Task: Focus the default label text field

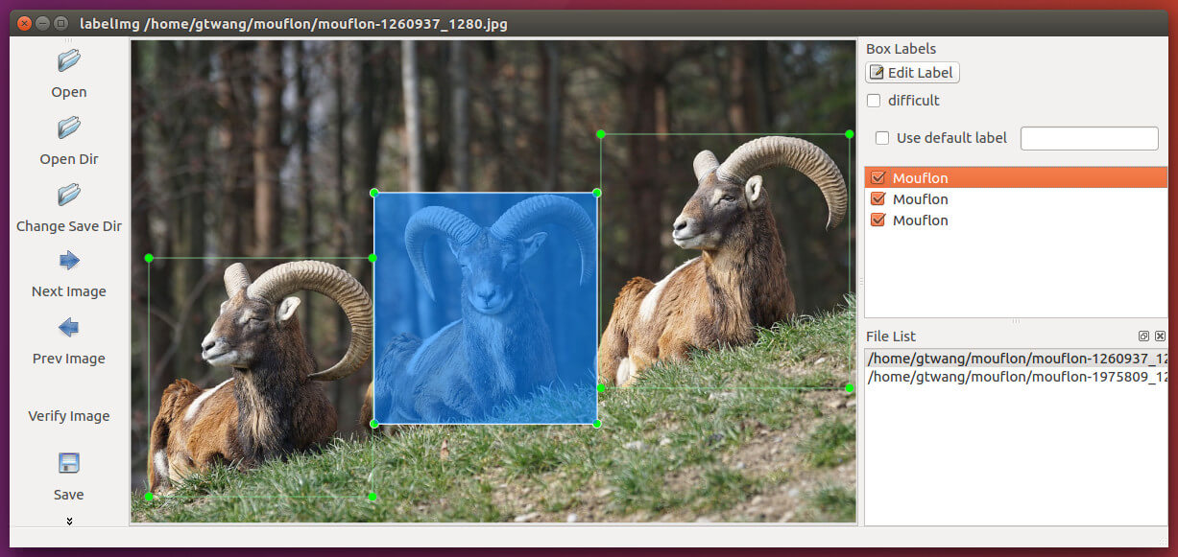Action: click(x=1089, y=138)
